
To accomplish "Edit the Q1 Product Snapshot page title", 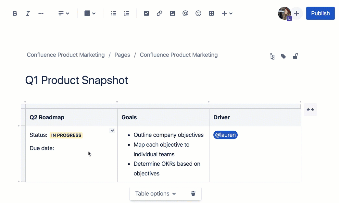I will click(x=77, y=80).
